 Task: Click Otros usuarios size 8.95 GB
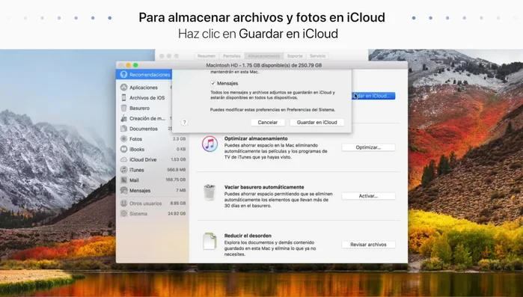click(x=178, y=203)
